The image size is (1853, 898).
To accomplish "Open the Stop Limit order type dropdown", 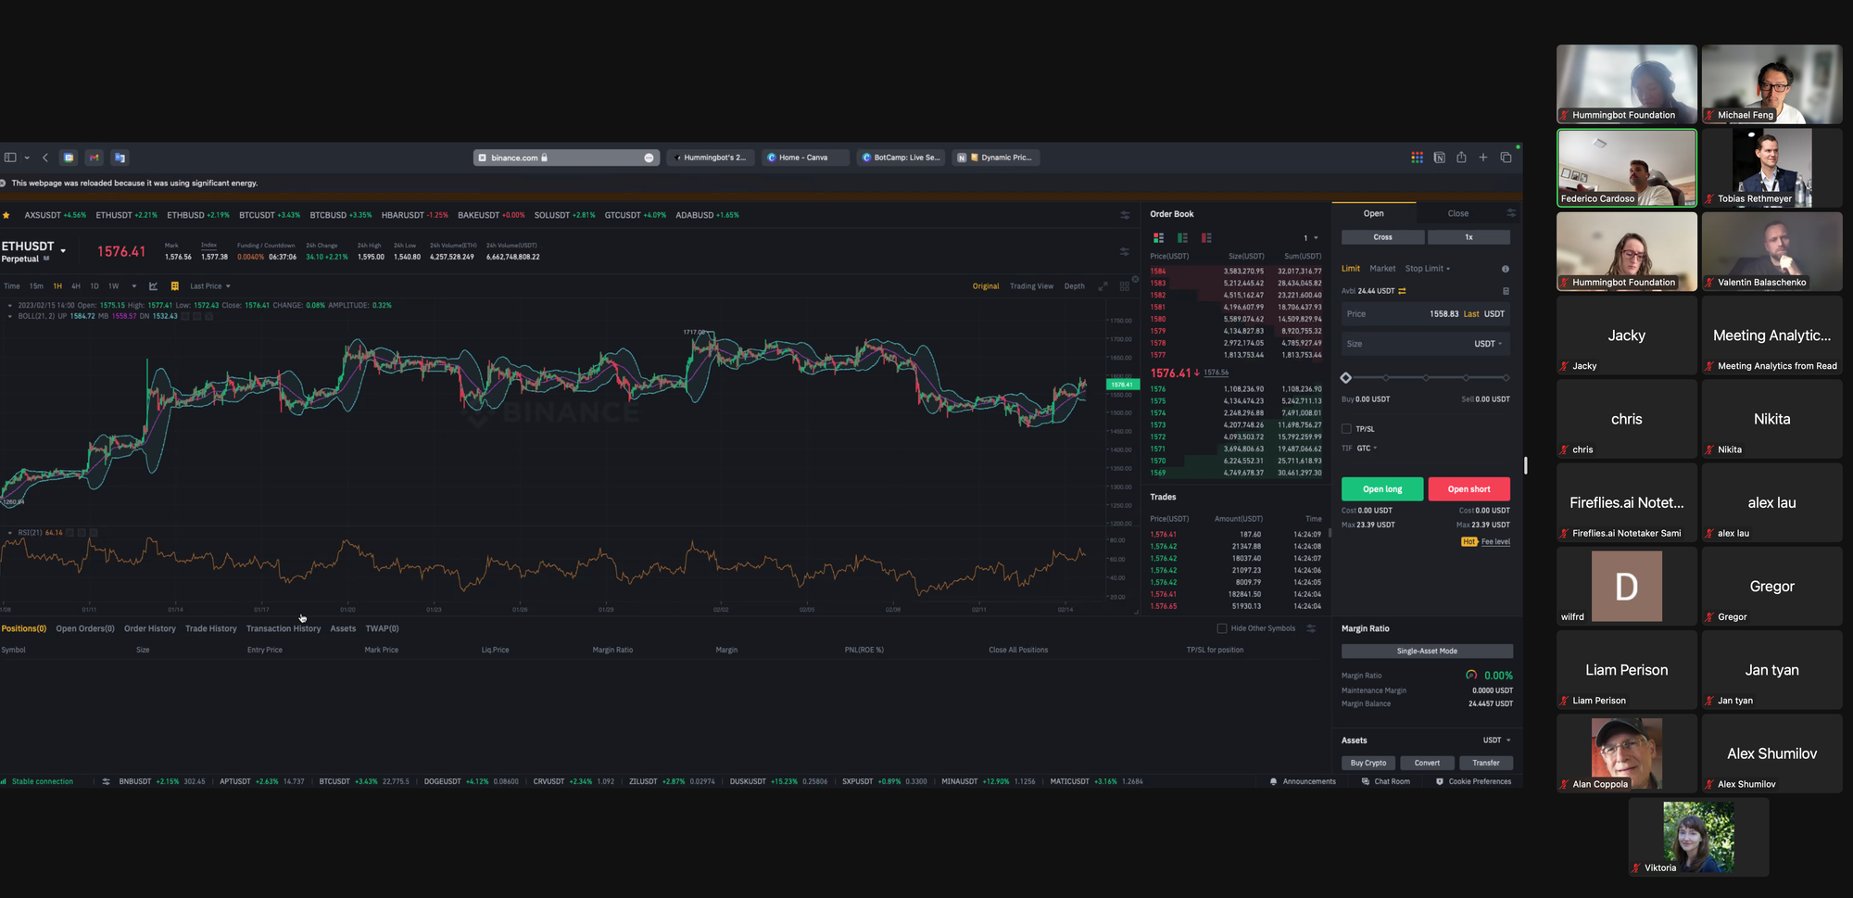I will tap(1427, 269).
